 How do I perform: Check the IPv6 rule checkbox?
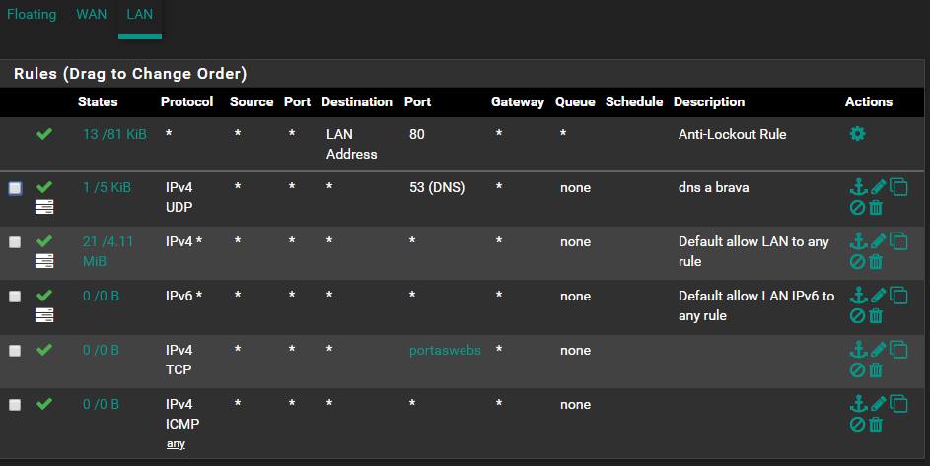point(15,296)
